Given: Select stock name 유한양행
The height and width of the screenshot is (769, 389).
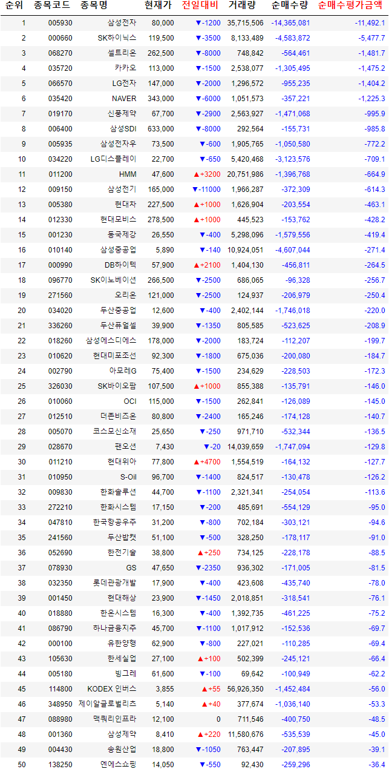Looking at the screenshot, I should [x=123, y=644].
